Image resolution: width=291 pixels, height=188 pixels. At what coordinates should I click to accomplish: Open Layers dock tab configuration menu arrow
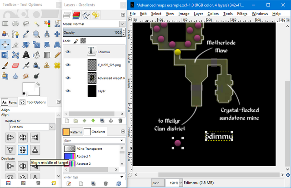123,15
